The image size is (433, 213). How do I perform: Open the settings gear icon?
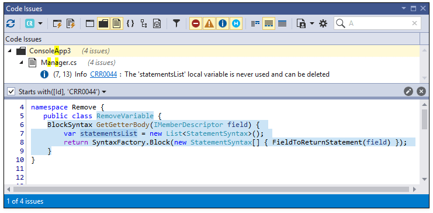tap(323, 24)
